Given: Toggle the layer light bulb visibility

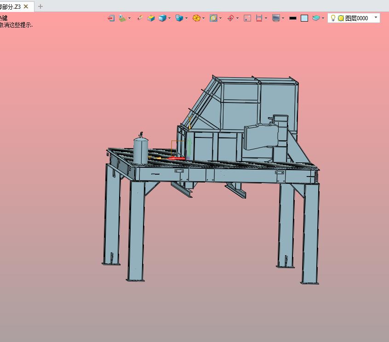Looking at the screenshot, I should (x=333, y=18).
